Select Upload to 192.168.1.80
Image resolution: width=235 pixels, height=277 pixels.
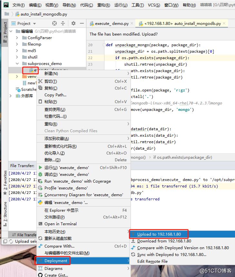pyautogui.click(x=159, y=234)
